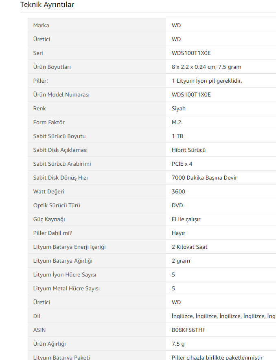Click the Piller: row label

pos(41,81)
